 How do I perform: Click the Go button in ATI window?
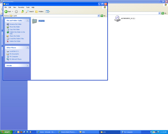coord(103,16)
